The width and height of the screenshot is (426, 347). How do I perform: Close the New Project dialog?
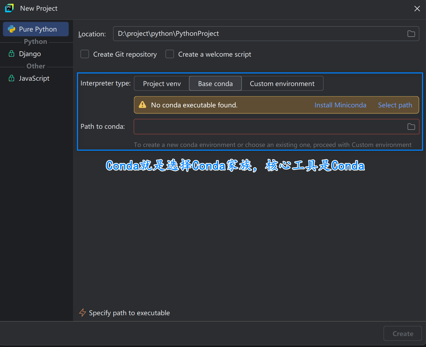[417, 9]
